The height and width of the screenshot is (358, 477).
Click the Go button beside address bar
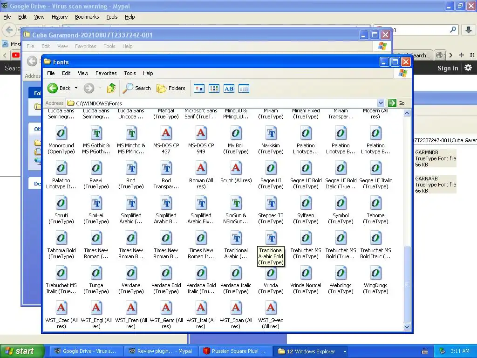click(397, 103)
